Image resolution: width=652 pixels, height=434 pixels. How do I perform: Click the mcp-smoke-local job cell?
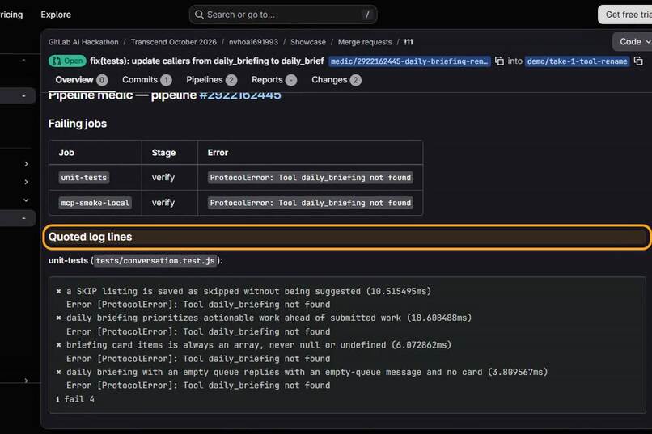(x=95, y=203)
